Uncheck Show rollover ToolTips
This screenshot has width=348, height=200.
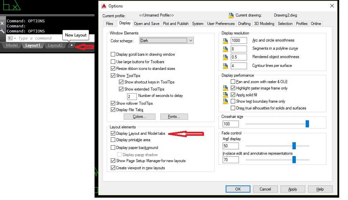click(x=114, y=103)
